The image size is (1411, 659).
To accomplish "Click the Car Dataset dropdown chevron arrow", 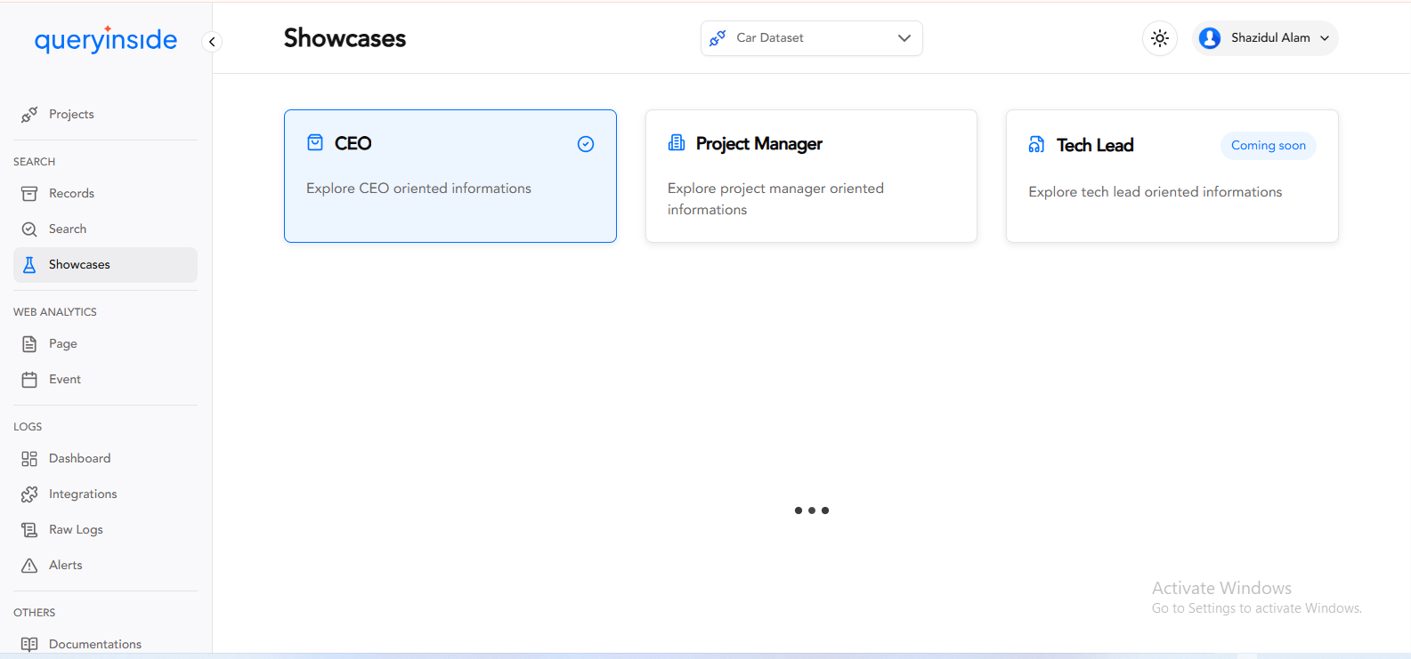I will [904, 38].
